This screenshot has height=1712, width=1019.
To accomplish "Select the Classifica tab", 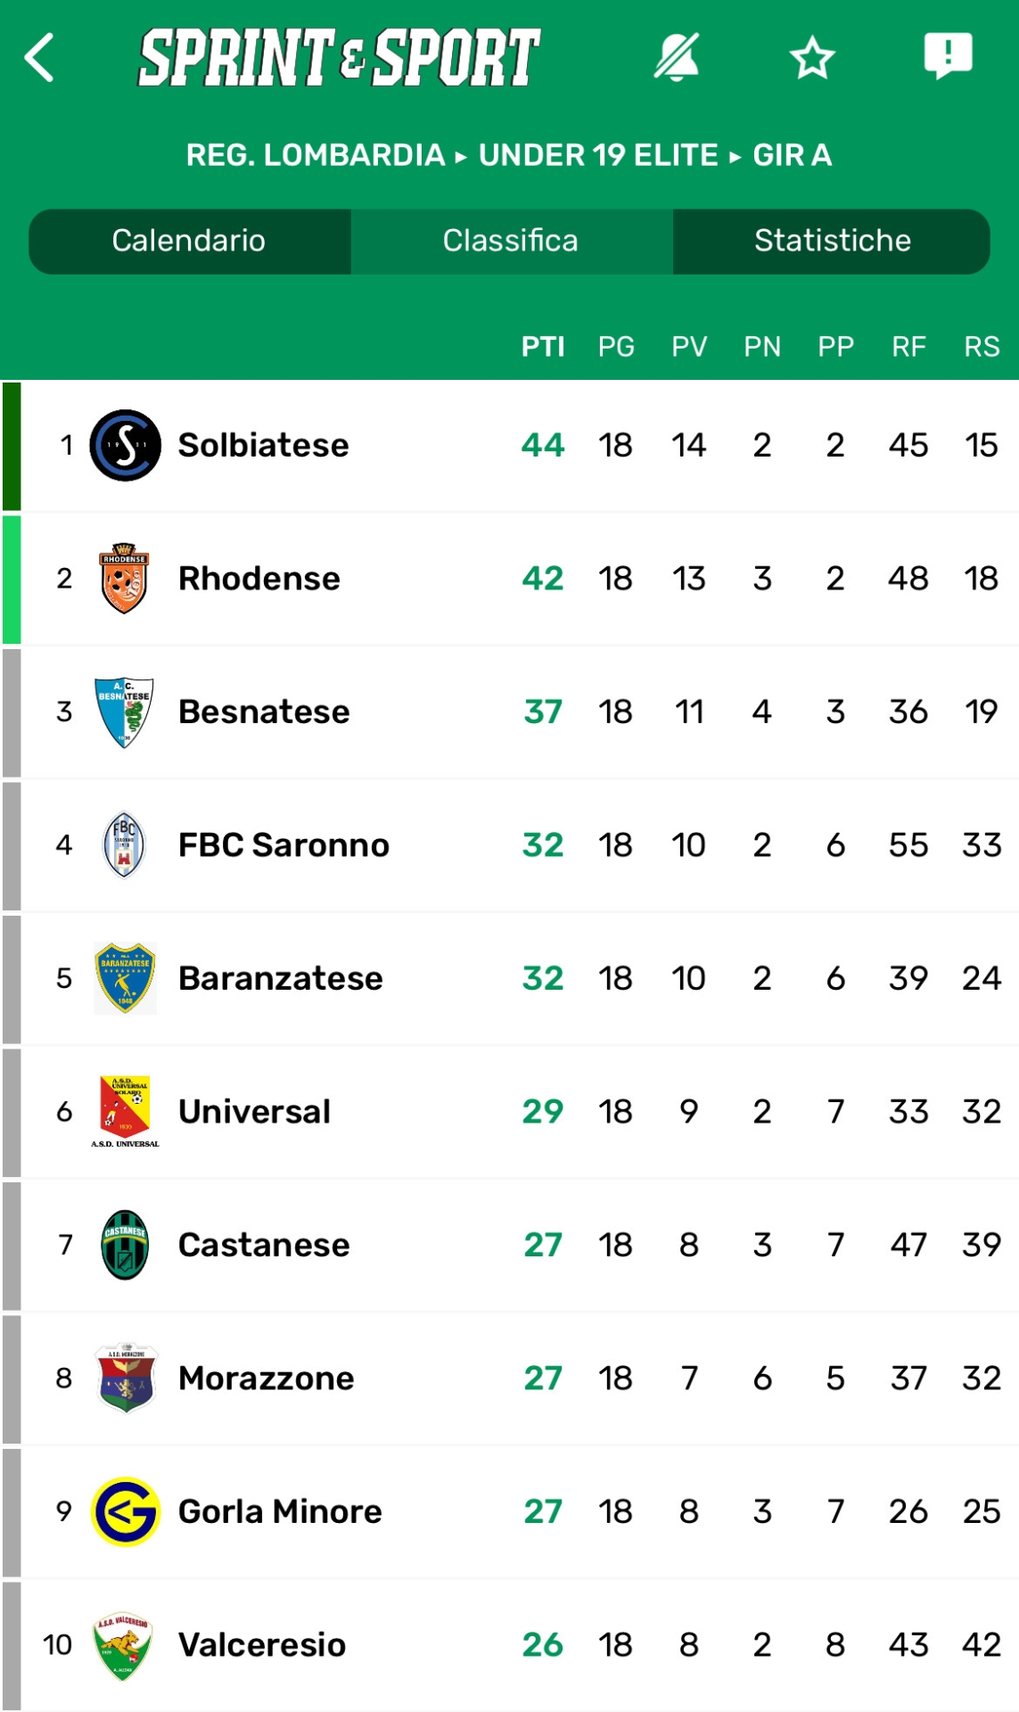I will (511, 241).
